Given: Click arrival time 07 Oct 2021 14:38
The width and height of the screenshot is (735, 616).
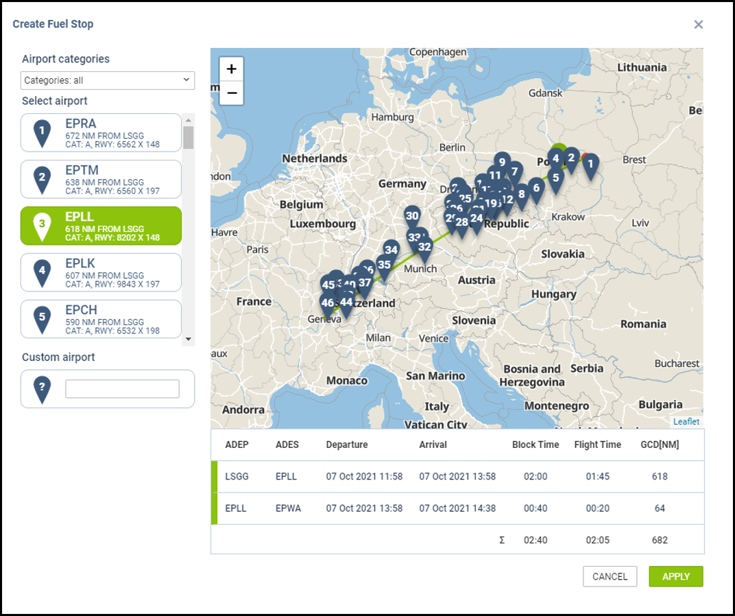Looking at the screenshot, I should (457, 508).
